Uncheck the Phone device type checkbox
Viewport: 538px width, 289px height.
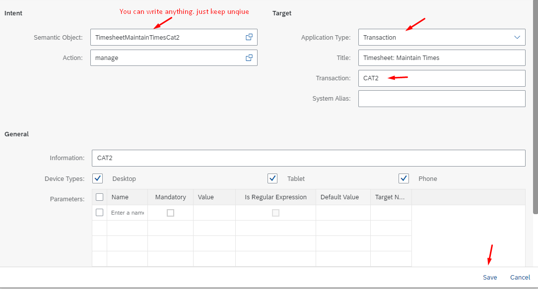[403, 178]
